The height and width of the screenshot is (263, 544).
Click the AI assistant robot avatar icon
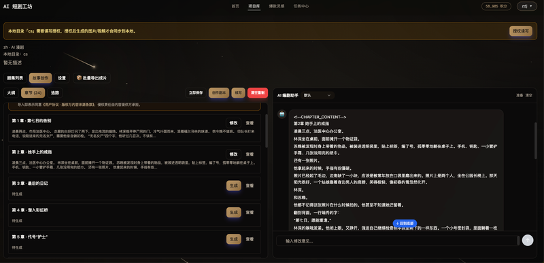coord(282,114)
